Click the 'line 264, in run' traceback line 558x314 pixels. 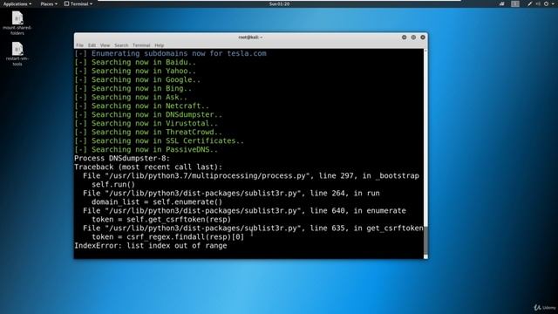tap(231, 194)
